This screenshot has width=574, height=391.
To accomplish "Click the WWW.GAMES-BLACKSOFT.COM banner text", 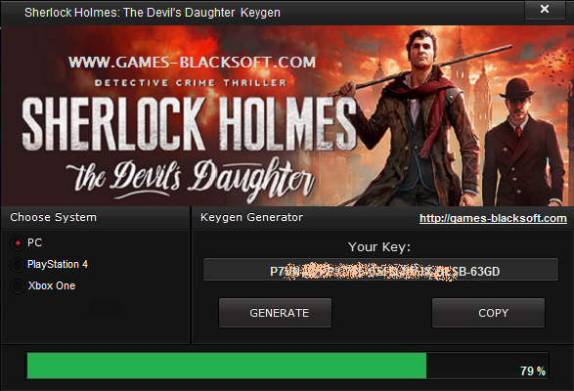I will click(x=192, y=62).
